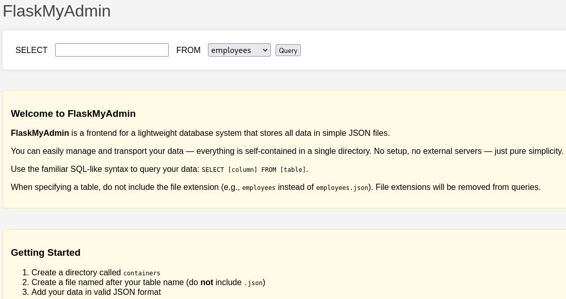Click step 1 'Create a directory called'

click(76, 273)
